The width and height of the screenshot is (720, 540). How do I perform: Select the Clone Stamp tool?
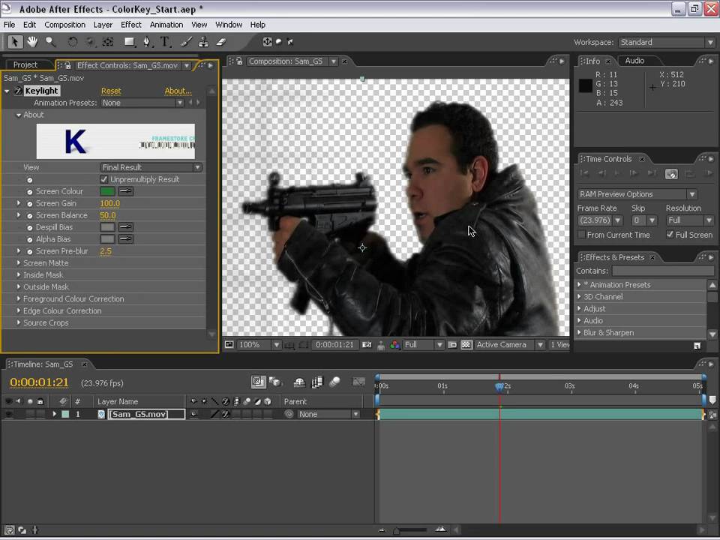203,42
